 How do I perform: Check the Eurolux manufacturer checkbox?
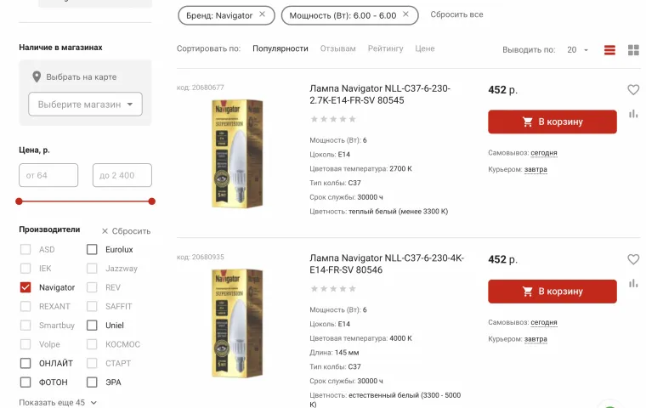pos(92,250)
